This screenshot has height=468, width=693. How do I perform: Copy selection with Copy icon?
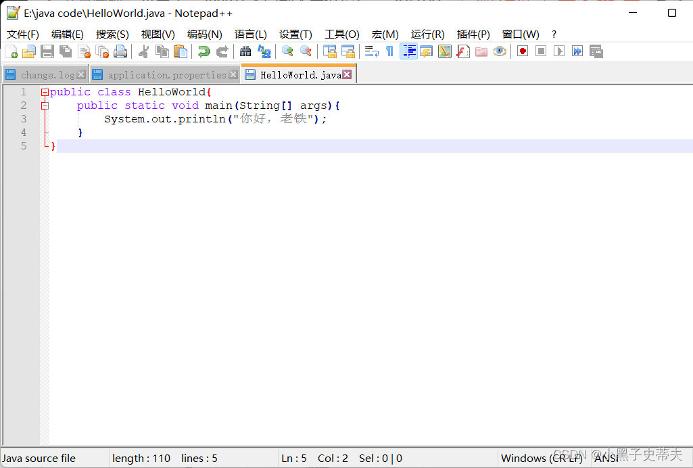point(162,51)
